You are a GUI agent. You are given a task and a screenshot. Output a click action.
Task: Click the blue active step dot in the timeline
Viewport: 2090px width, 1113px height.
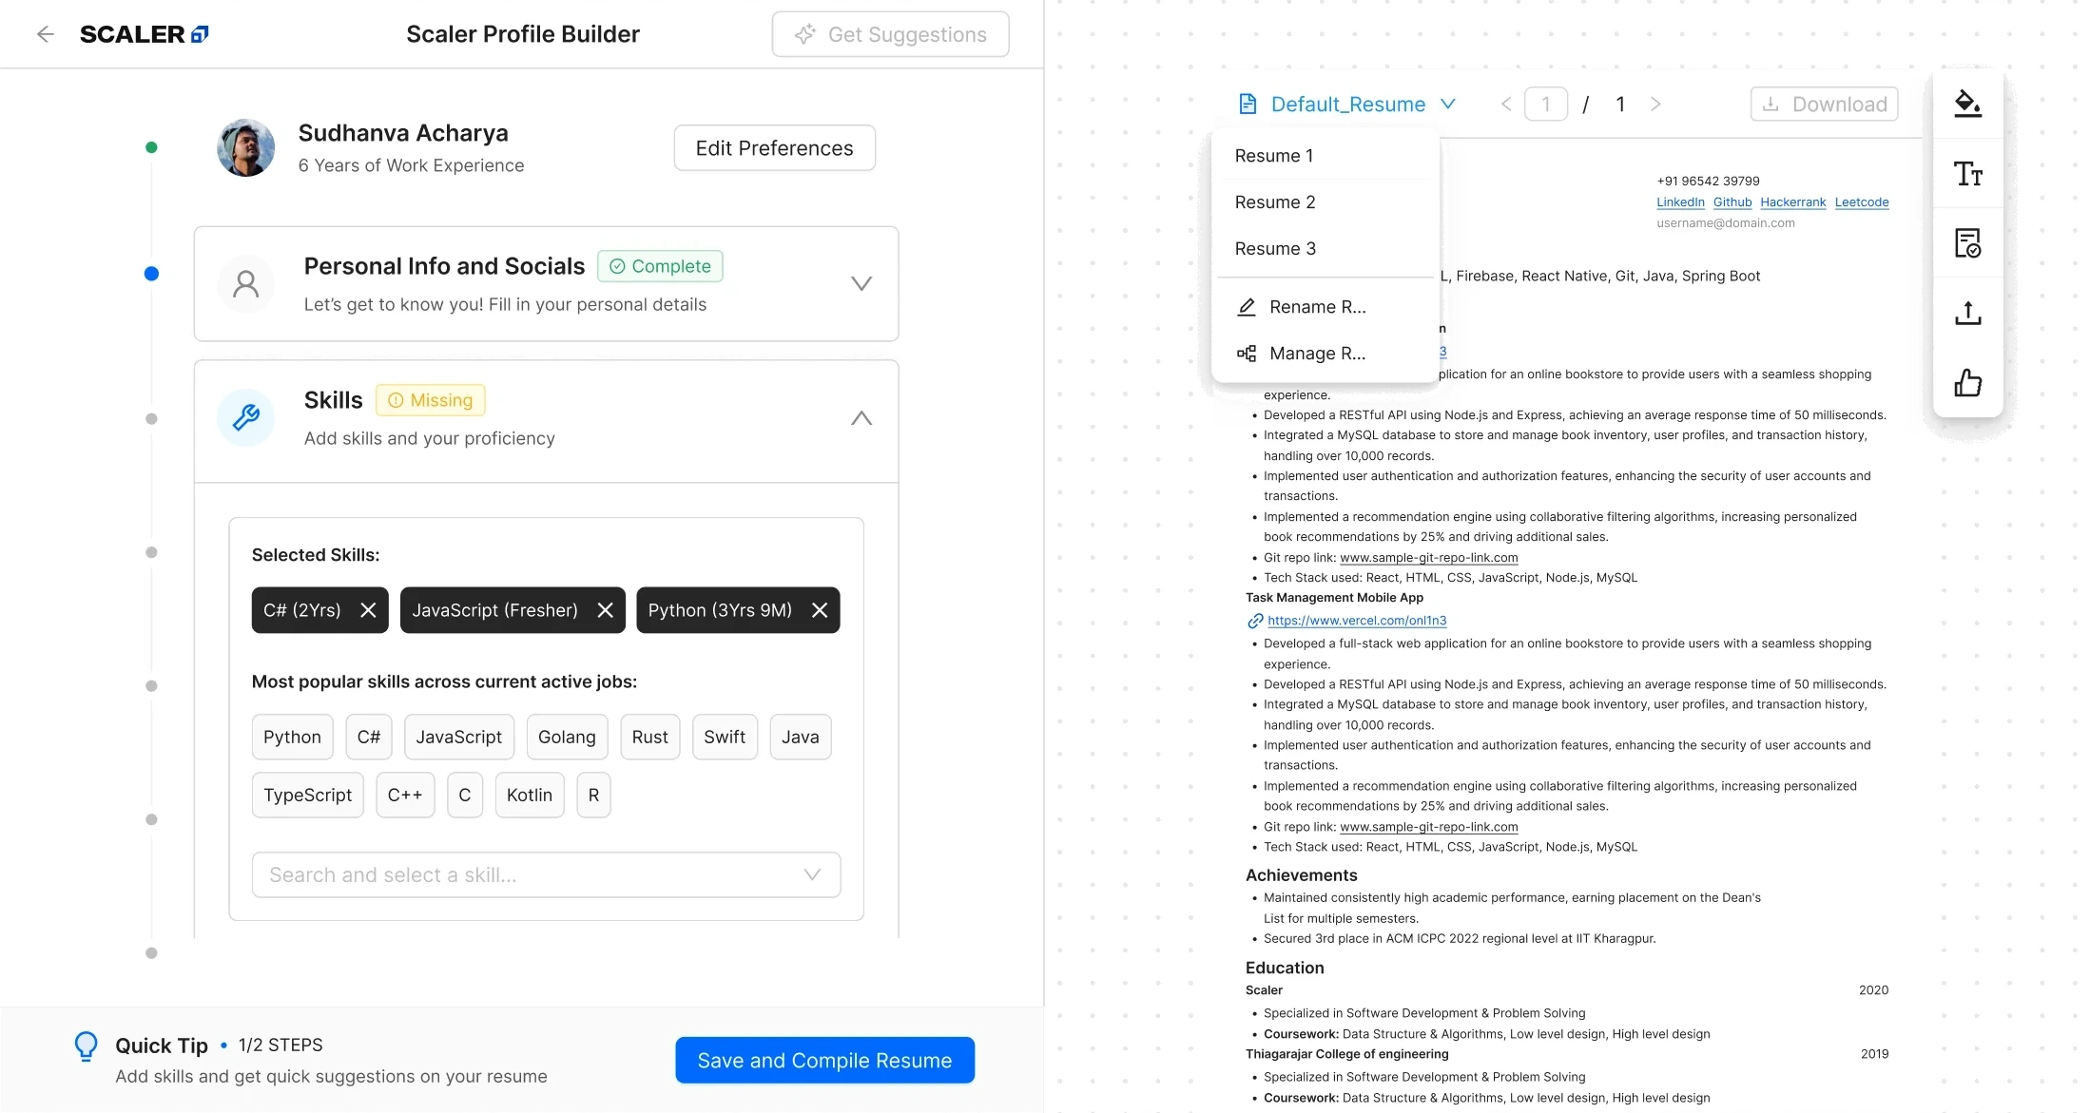[x=151, y=274]
